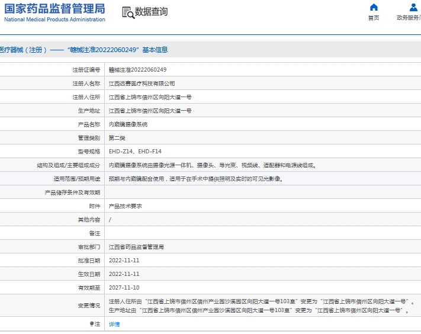Click the 审批部门 label
The image size is (421, 334).
click(89, 247)
